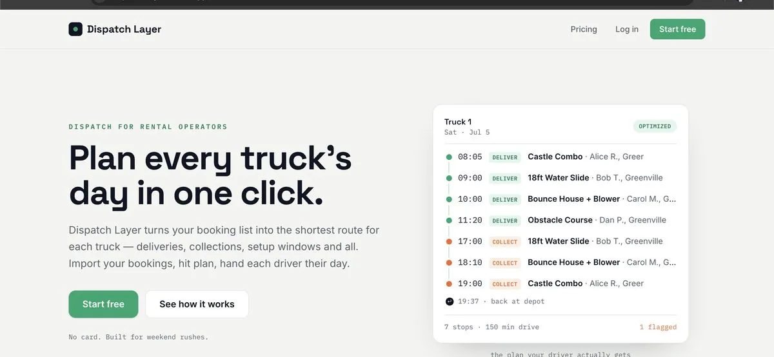Open the Pricing page
This screenshot has width=774, height=357.
coord(584,29)
